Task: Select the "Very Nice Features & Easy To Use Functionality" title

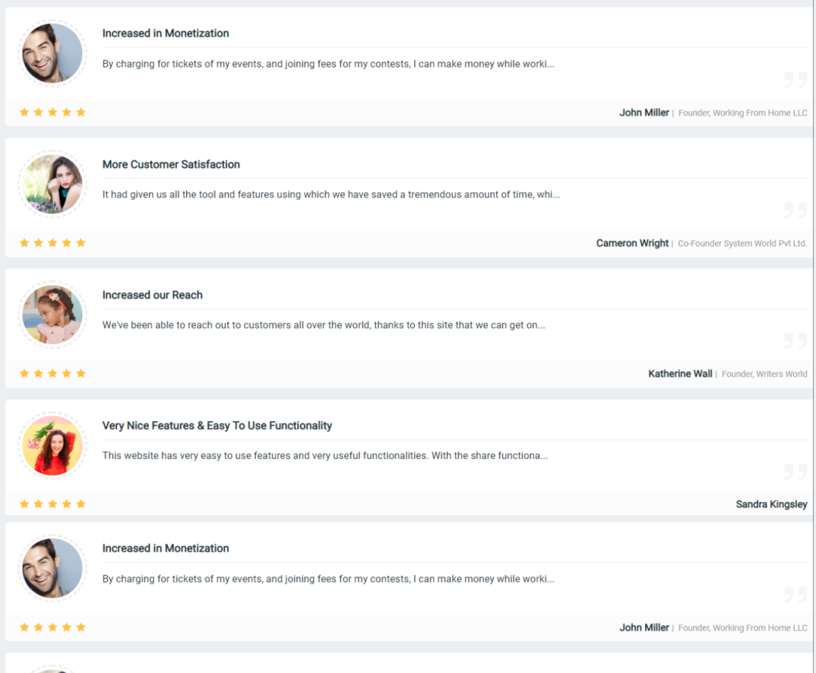Action: (217, 425)
